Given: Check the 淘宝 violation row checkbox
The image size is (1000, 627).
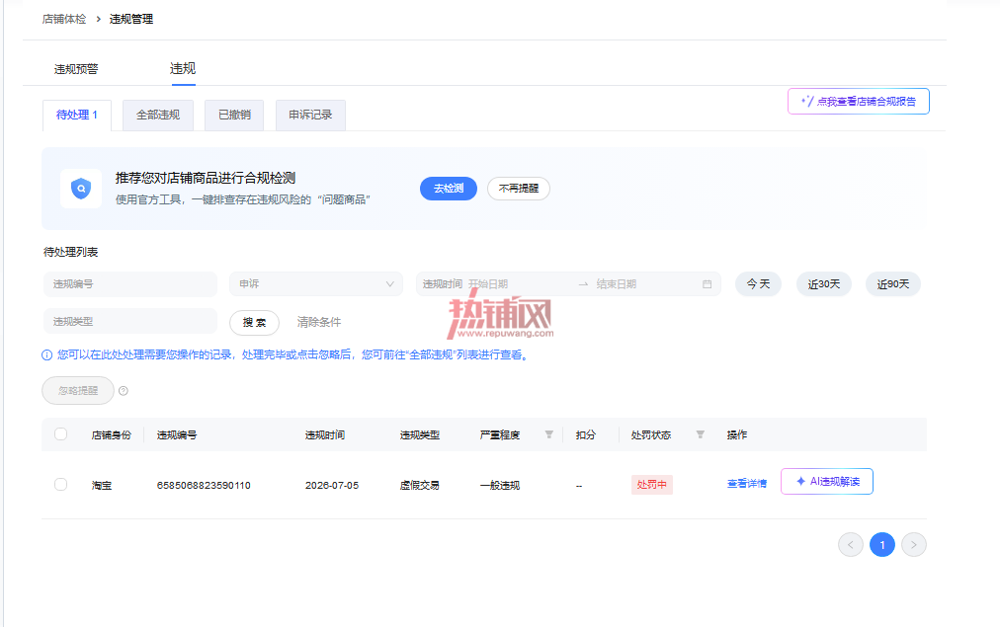Looking at the screenshot, I should click(60, 484).
